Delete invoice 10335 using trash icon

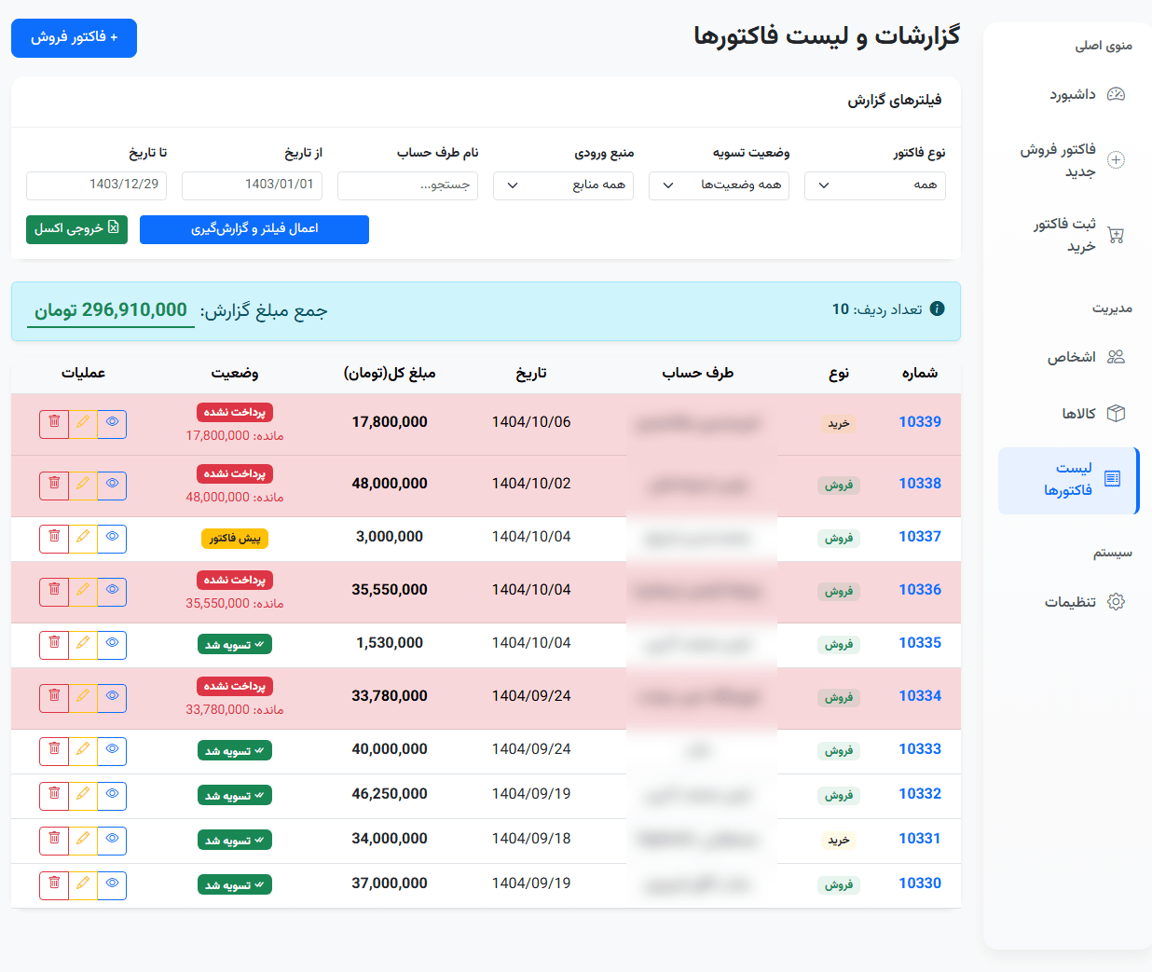click(54, 645)
